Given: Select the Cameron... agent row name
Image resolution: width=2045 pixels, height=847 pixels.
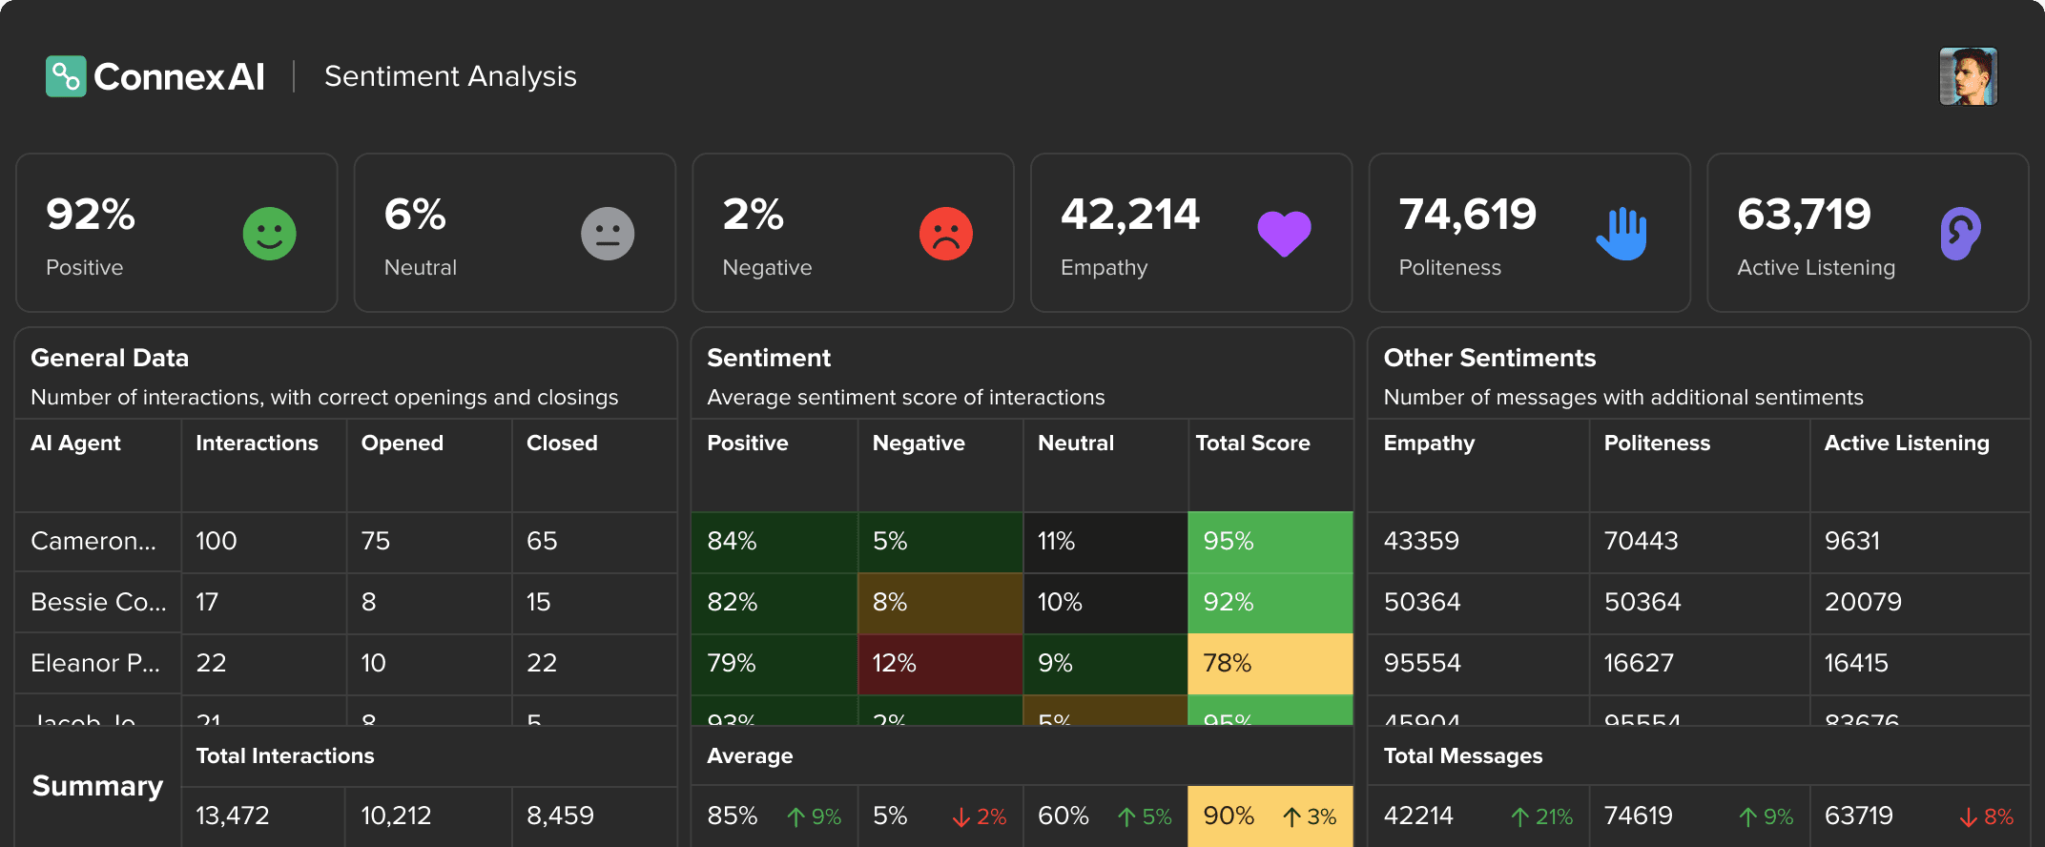Looking at the screenshot, I should [93, 541].
